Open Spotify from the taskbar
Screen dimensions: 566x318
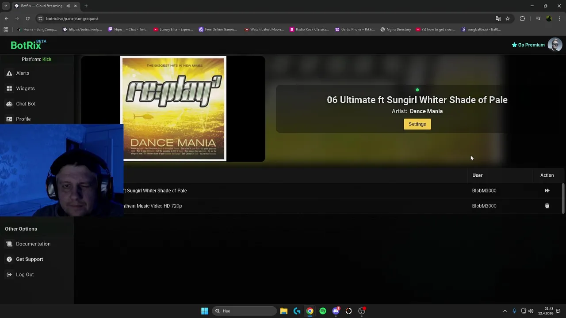(323, 311)
